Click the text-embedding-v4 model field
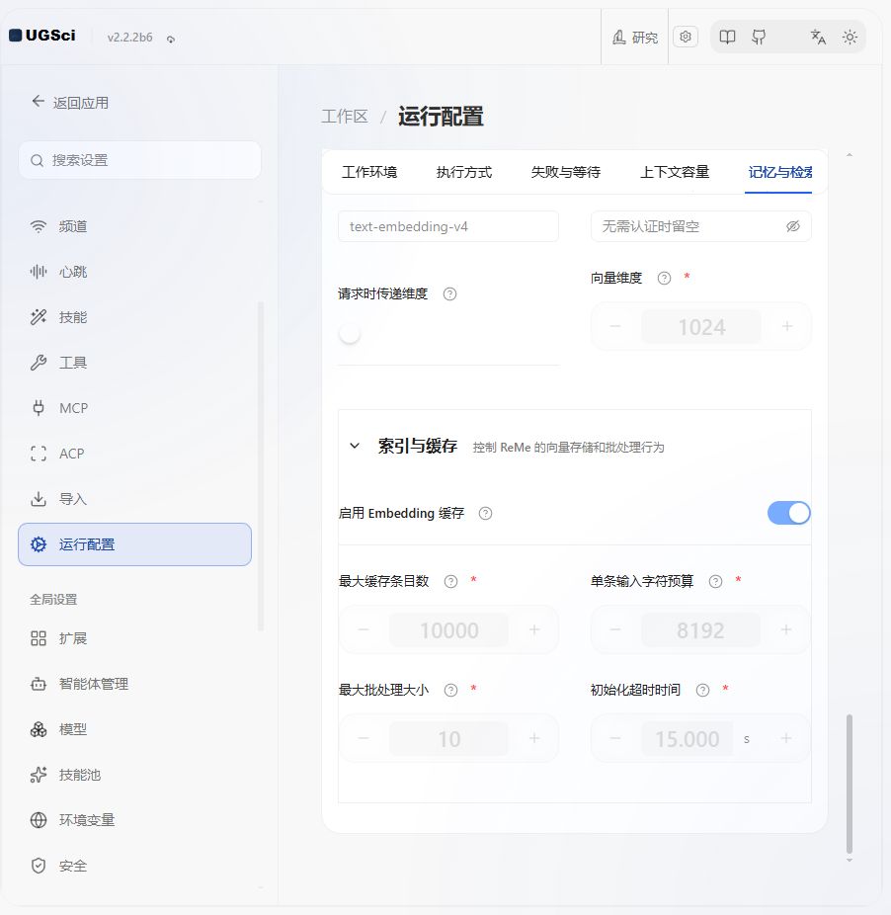891x915 pixels. (x=448, y=226)
